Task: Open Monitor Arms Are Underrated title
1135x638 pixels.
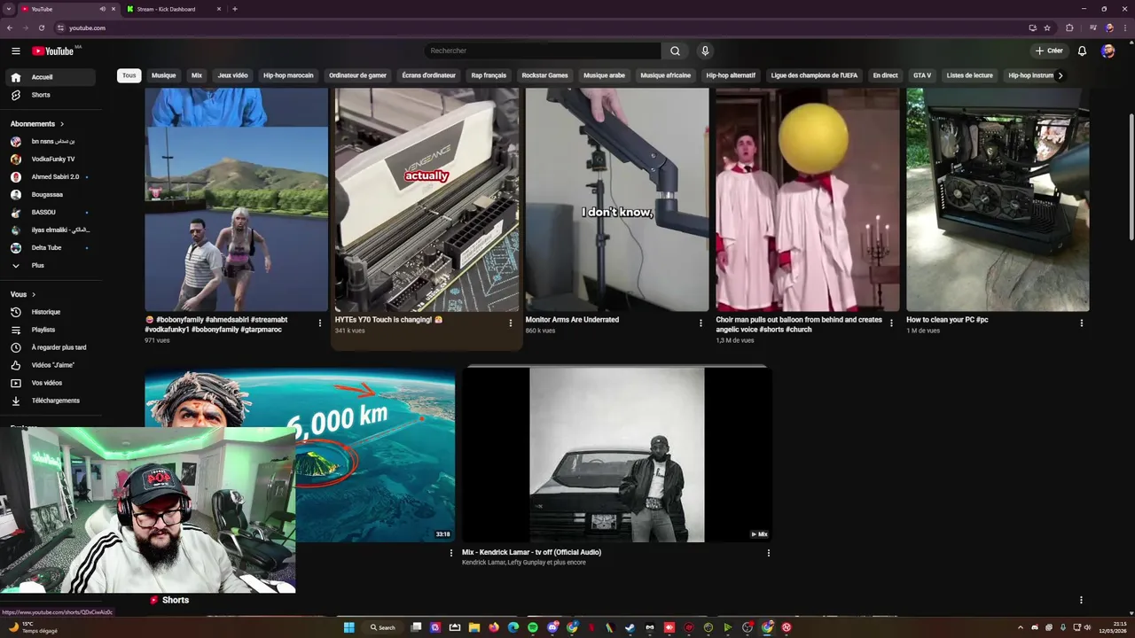Action: coord(572,320)
